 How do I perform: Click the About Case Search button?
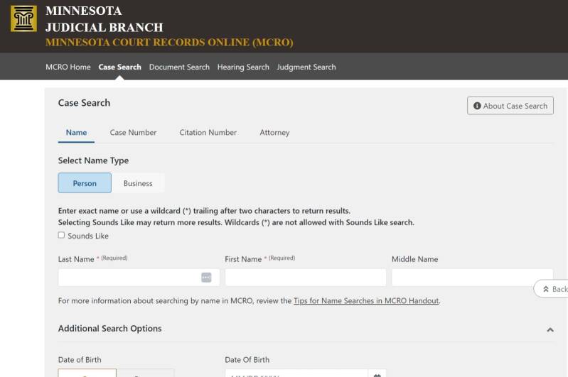(510, 106)
